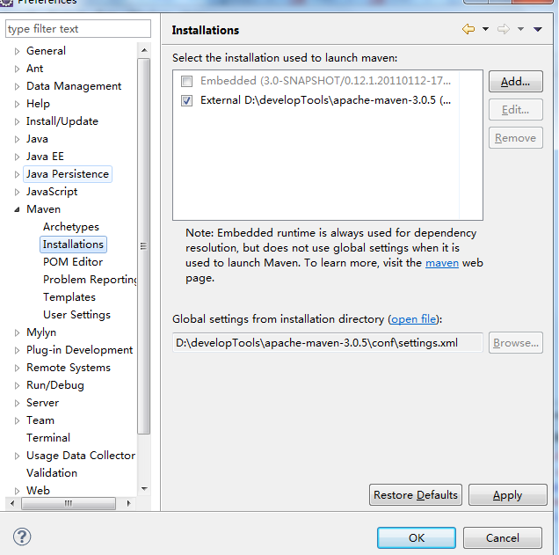Image resolution: width=559 pixels, height=555 pixels.
Task: Expand the Java tree node
Action: click(17, 139)
